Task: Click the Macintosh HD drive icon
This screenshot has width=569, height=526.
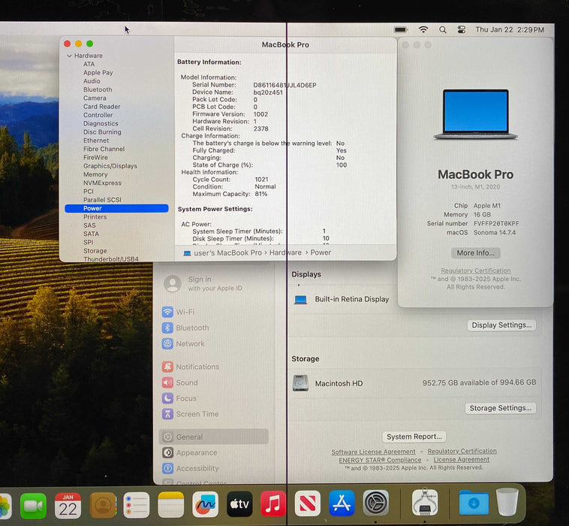Action: coord(300,383)
